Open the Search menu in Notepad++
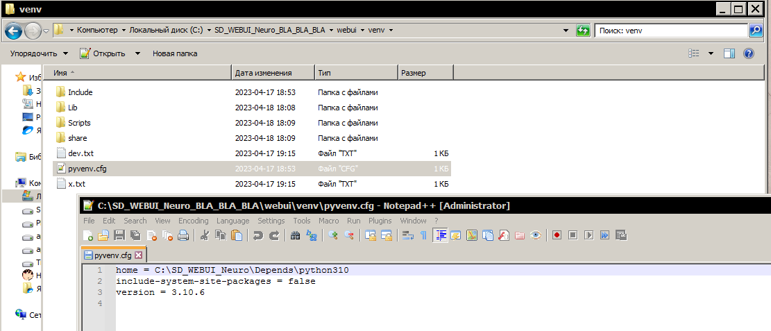 135,221
